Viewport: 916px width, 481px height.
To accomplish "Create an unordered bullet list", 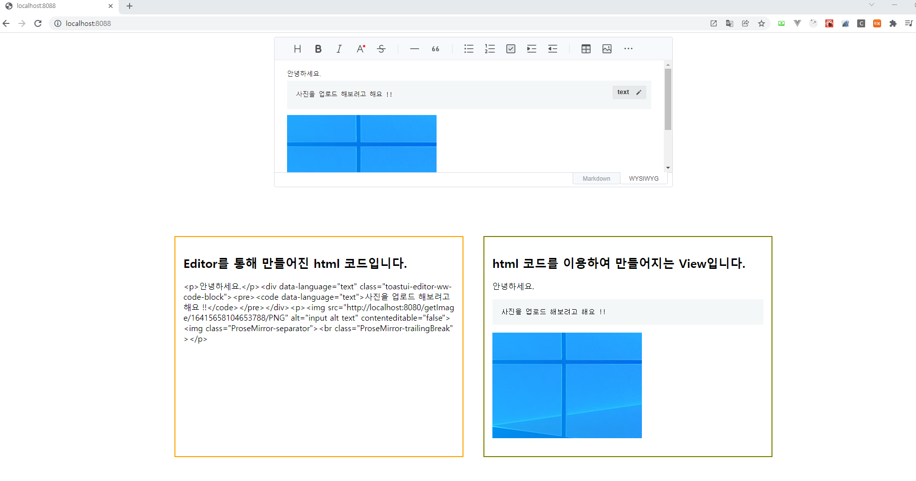I will [469, 49].
